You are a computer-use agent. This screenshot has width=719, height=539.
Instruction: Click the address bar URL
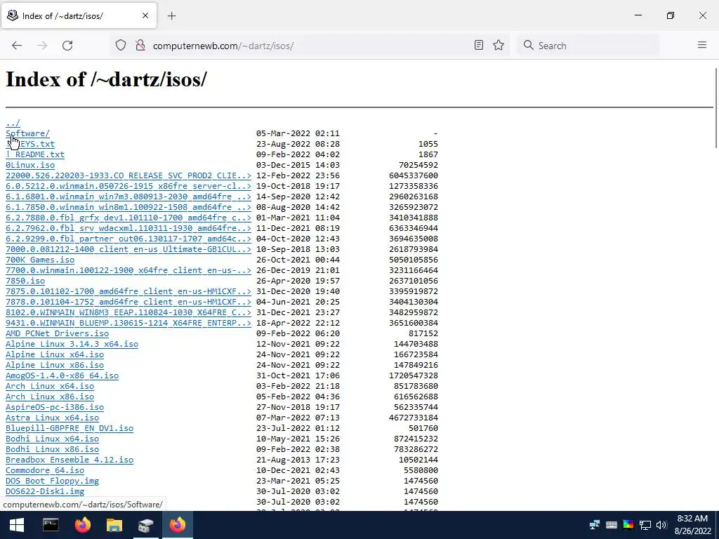pos(223,46)
